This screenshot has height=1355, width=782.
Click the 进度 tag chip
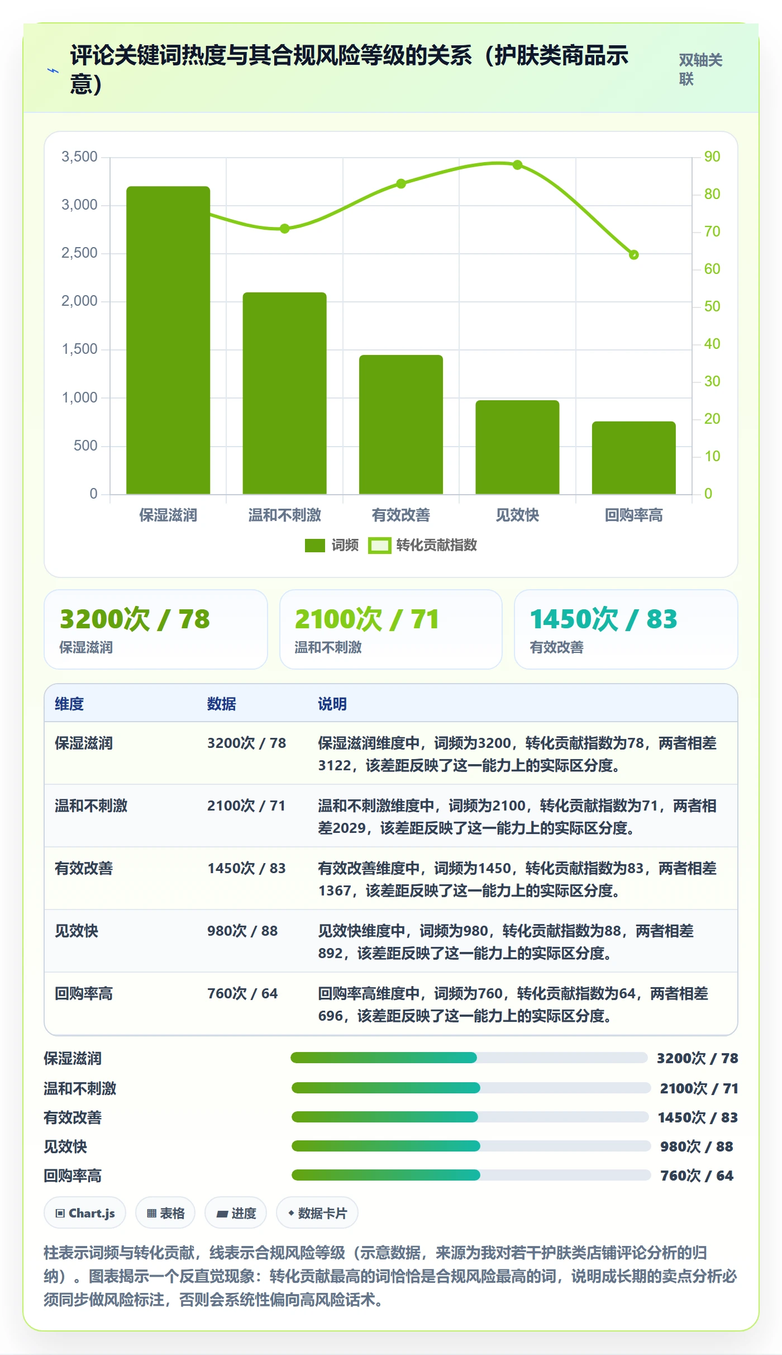tap(236, 1212)
